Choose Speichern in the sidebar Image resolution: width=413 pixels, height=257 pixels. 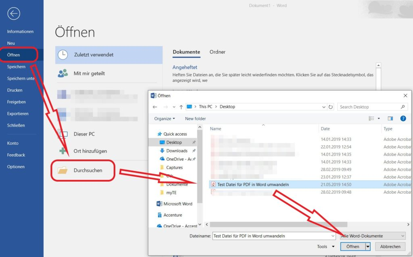pyautogui.click(x=16, y=67)
